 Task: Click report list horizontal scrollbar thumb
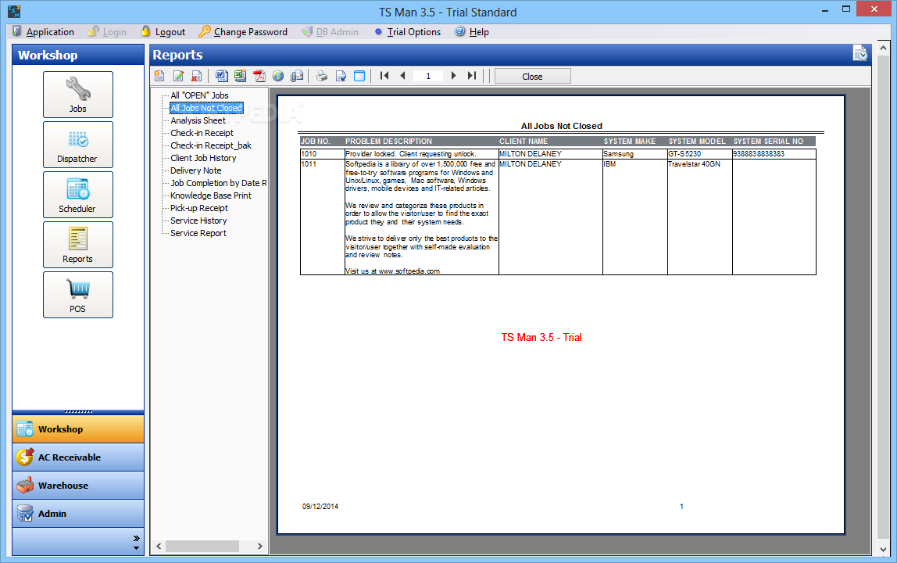[202, 547]
